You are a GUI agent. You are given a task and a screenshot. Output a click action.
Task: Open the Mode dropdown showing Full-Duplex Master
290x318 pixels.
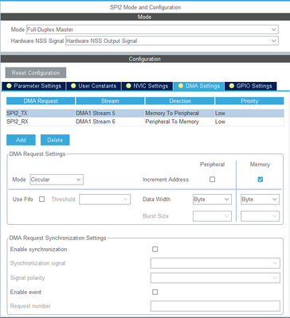tap(152, 29)
